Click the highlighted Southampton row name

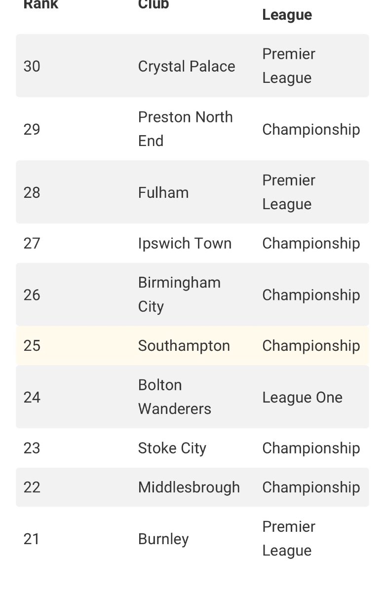184,346
